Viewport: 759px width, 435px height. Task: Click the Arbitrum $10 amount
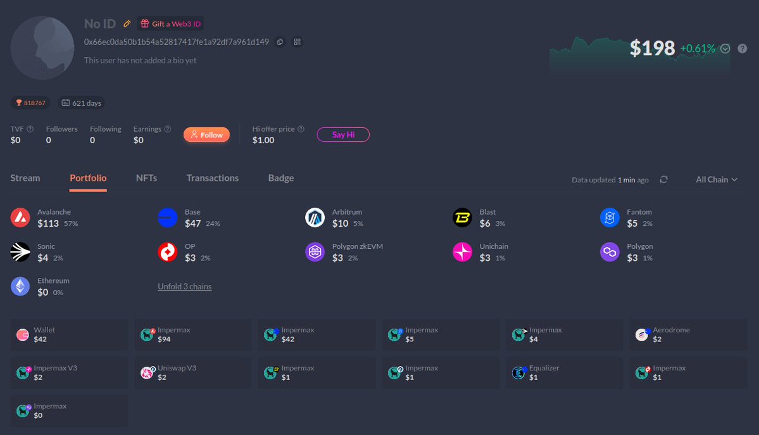(341, 224)
